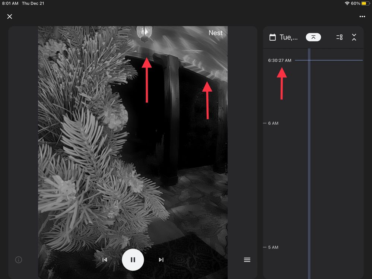Skip to the next event clip
The height and width of the screenshot is (279, 372).
(161, 260)
